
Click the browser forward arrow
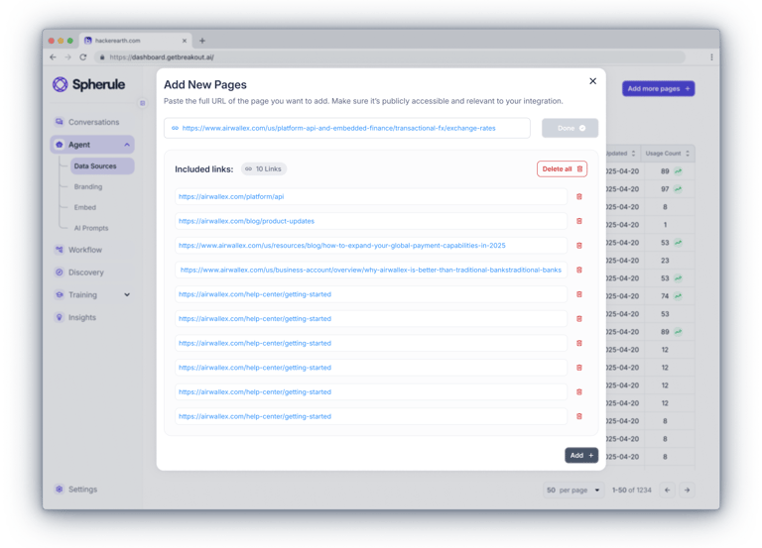(x=68, y=57)
